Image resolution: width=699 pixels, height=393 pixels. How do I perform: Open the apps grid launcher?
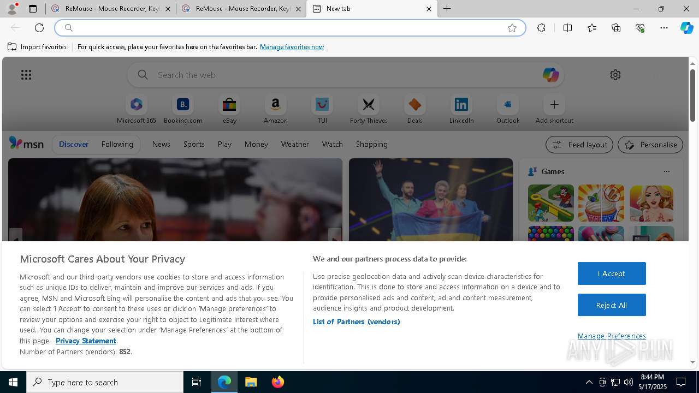click(26, 75)
